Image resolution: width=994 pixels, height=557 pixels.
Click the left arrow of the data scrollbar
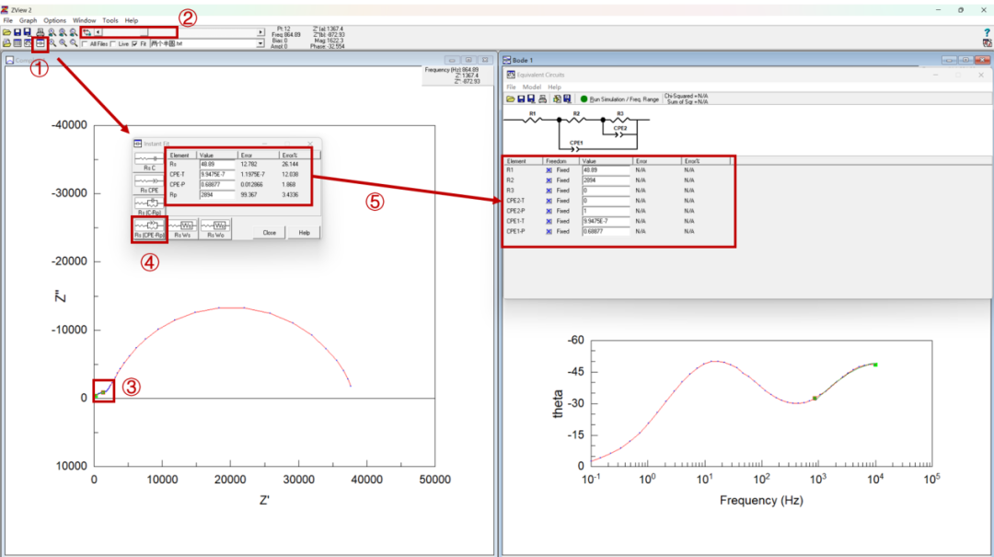(98, 32)
